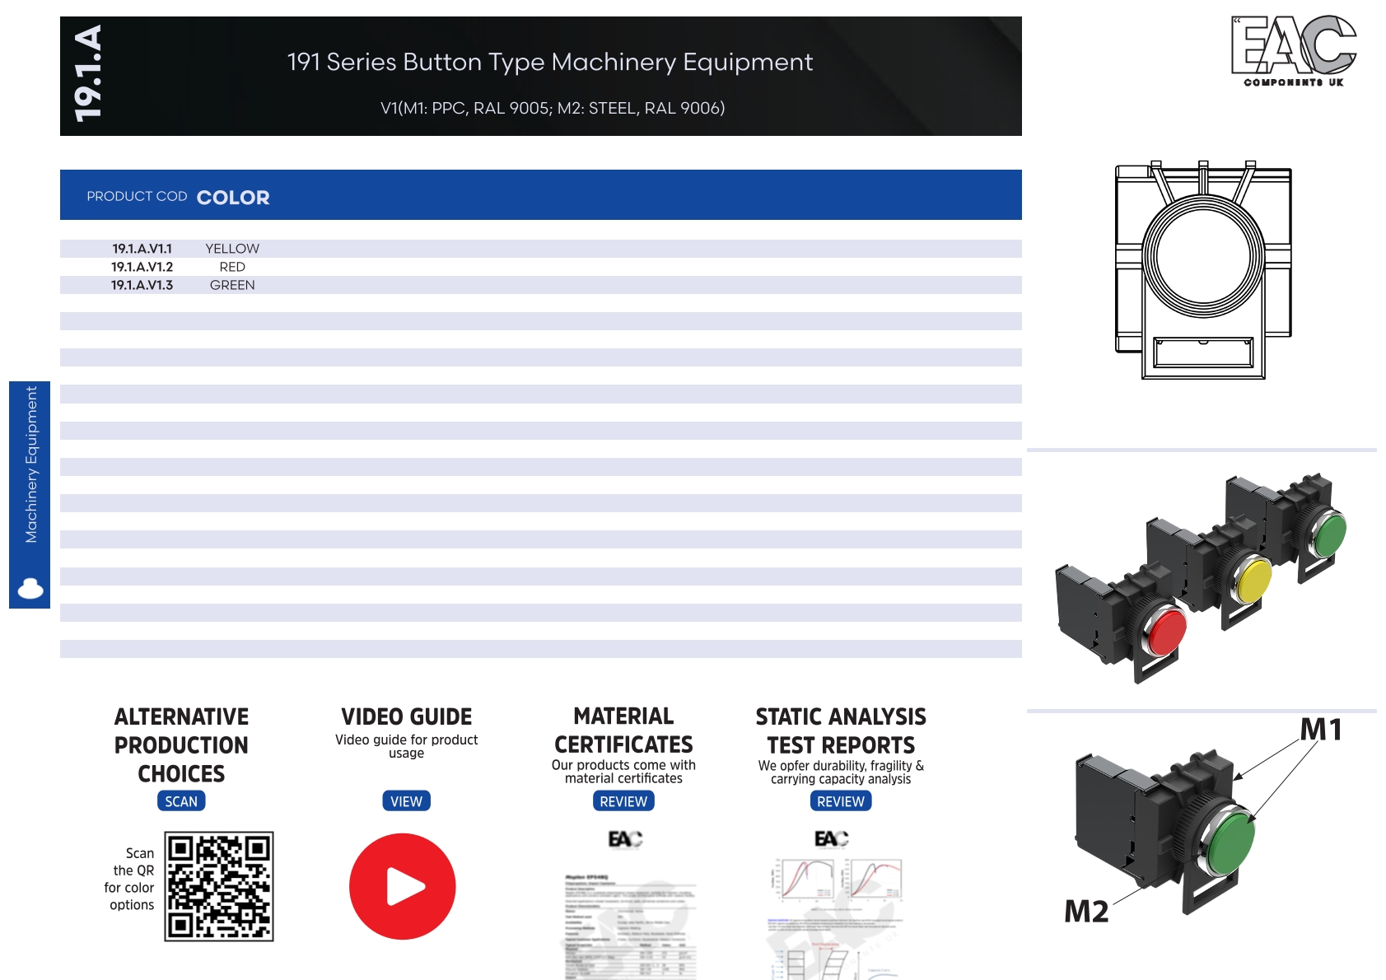Viewport: 1386px width, 980px height.
Task: Click the 19.1.A section code in header
Action: (88, 74)
